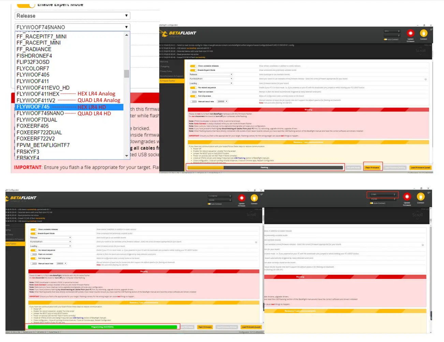This screenshot has height=342, width=444.
Task: Toggle Auto-Connect in flashing-progress window
Action: pyautogui.click(x=385, y=40)
